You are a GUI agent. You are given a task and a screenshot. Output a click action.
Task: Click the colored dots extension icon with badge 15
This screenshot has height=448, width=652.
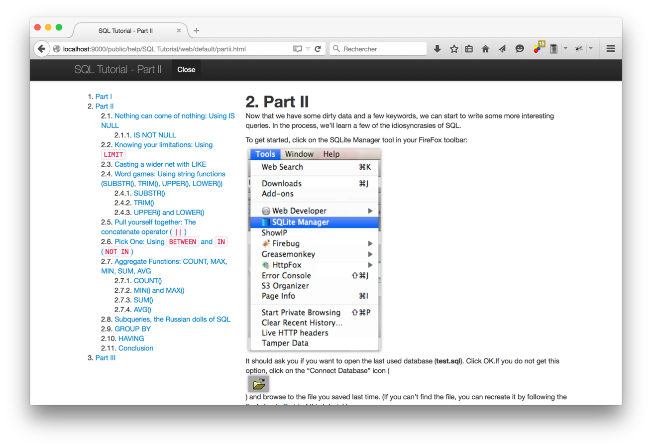(539, 48)
